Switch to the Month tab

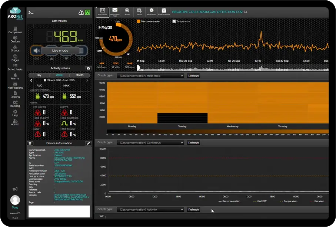point(79,75)
